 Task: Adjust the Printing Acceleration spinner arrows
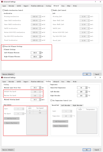40,16
